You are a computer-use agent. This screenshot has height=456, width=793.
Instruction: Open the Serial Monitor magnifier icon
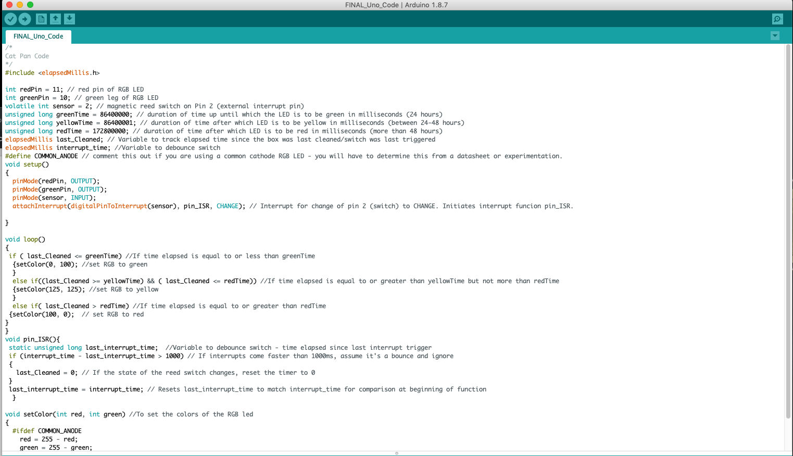click(x=777, y=19)
